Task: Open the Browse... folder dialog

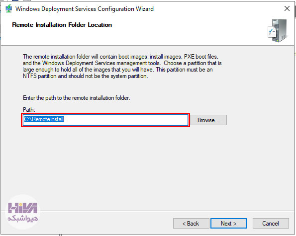Action: (x=208, y=120)
